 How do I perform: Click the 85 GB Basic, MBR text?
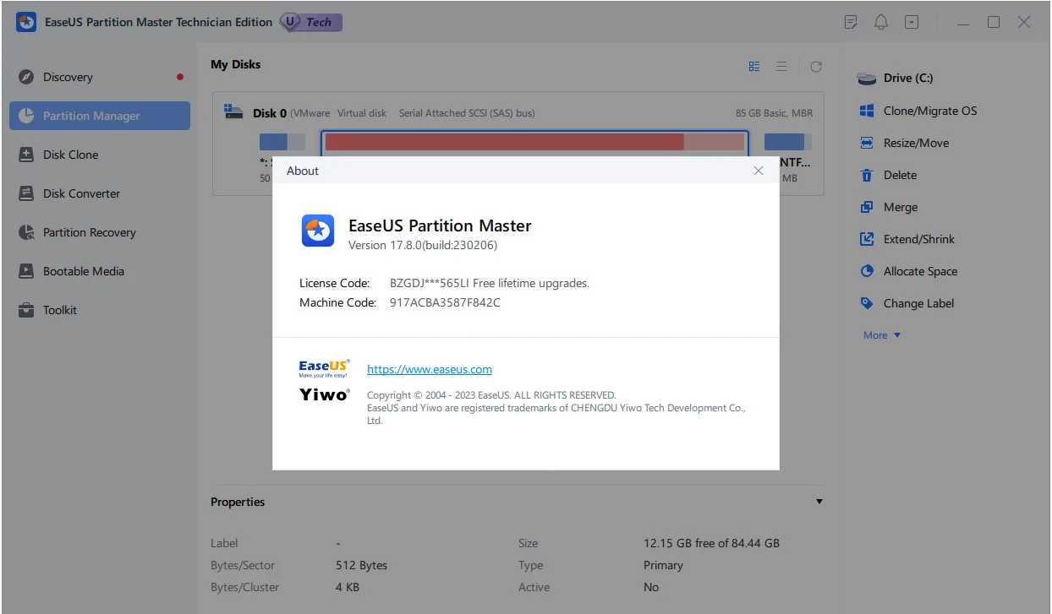pyautogui.click(x=775, y=112)
